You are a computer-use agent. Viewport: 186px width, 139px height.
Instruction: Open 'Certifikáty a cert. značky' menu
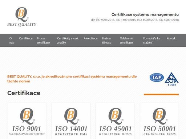[x=68, y=41]
